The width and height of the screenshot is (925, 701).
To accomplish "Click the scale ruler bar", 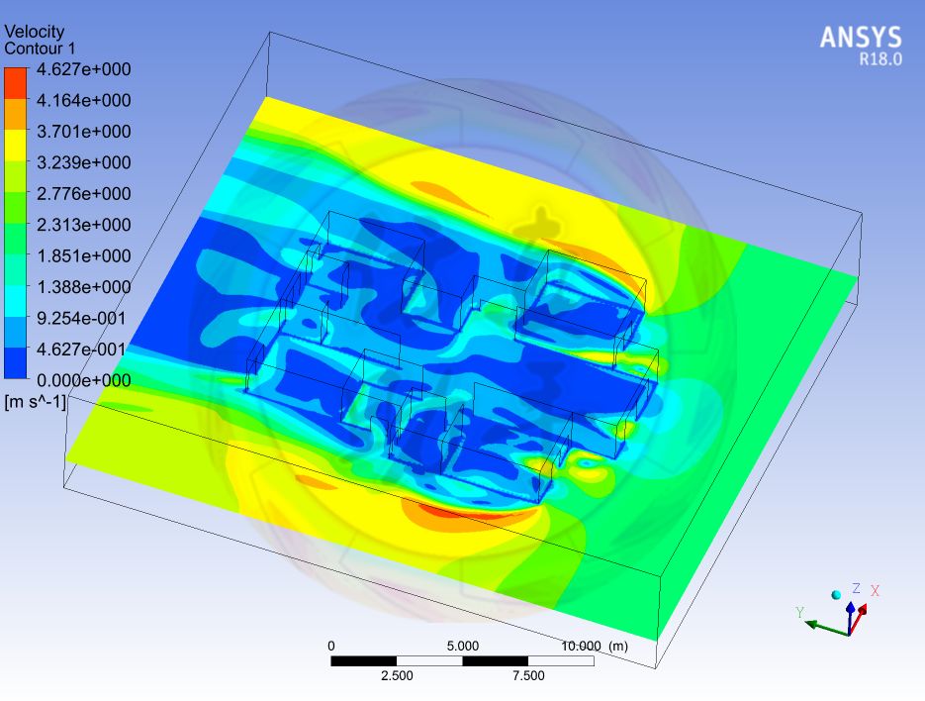I will pos(463,661).
